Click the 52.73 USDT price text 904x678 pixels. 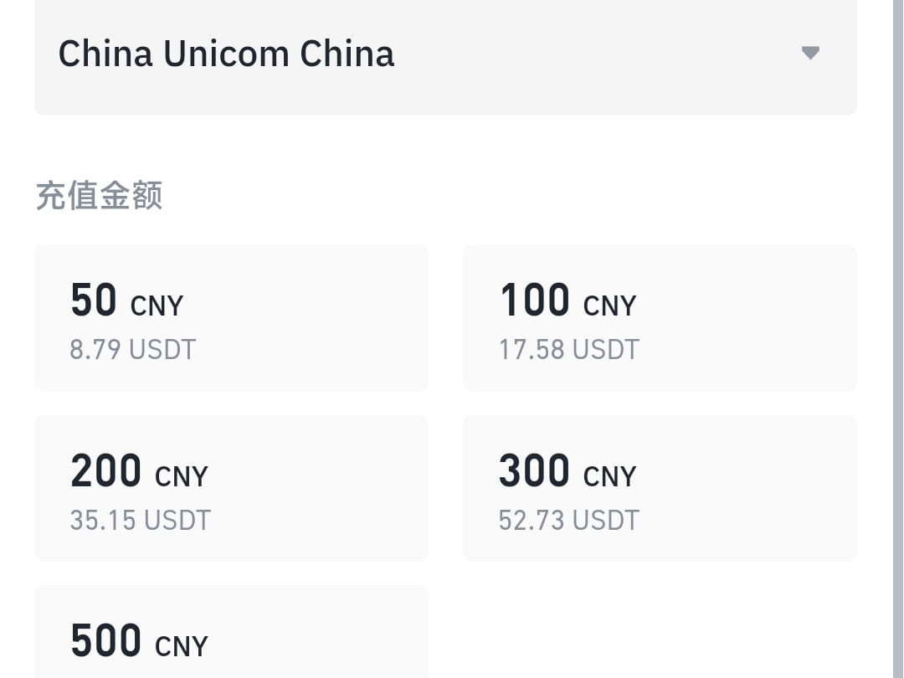tap(569, 520)
